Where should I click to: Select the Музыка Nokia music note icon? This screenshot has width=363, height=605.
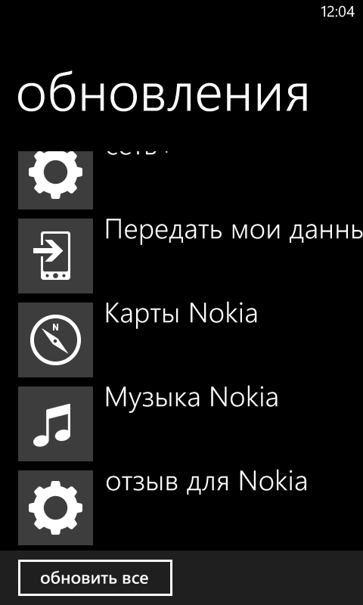pyautogui.click(x=55, y=423)
